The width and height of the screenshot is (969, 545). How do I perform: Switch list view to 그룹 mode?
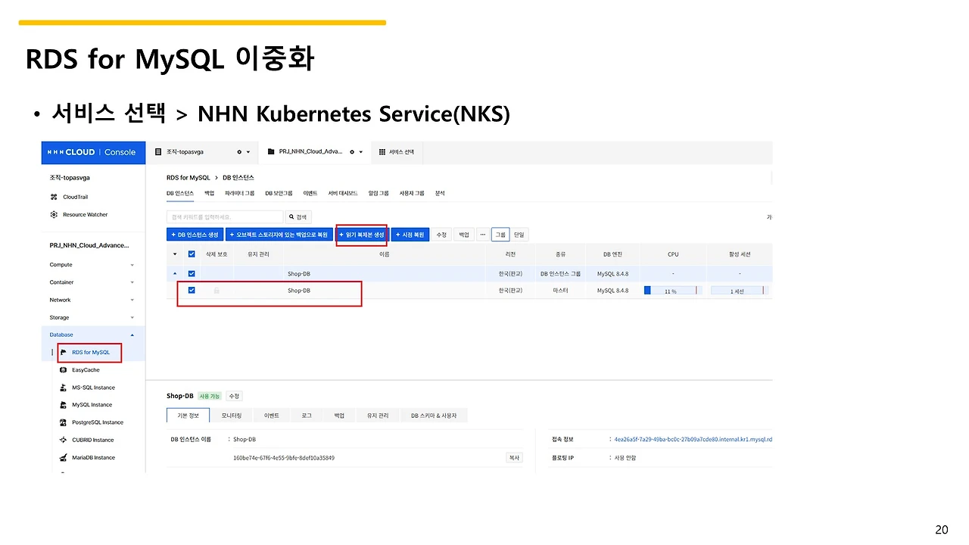click(x=500, y=235)
